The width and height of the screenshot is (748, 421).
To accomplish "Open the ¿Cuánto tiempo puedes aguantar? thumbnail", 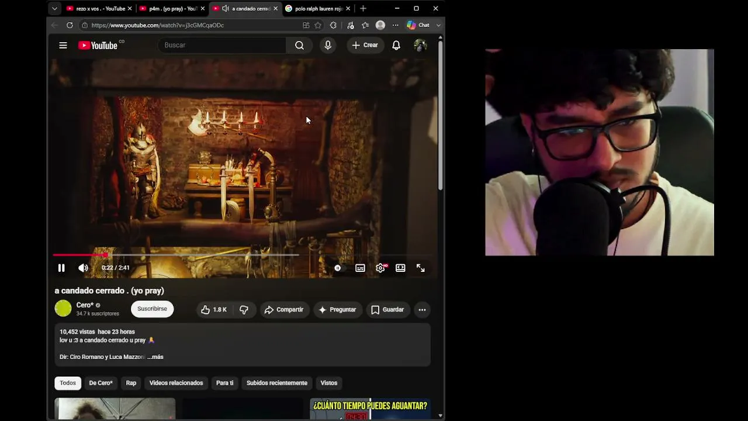I will (370, 409).
